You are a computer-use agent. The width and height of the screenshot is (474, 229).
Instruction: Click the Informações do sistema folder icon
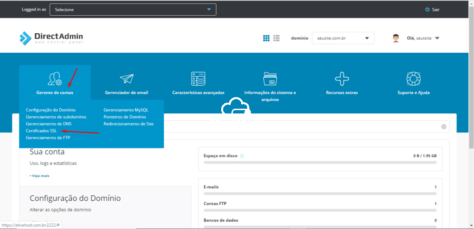(x=270, y=79)
